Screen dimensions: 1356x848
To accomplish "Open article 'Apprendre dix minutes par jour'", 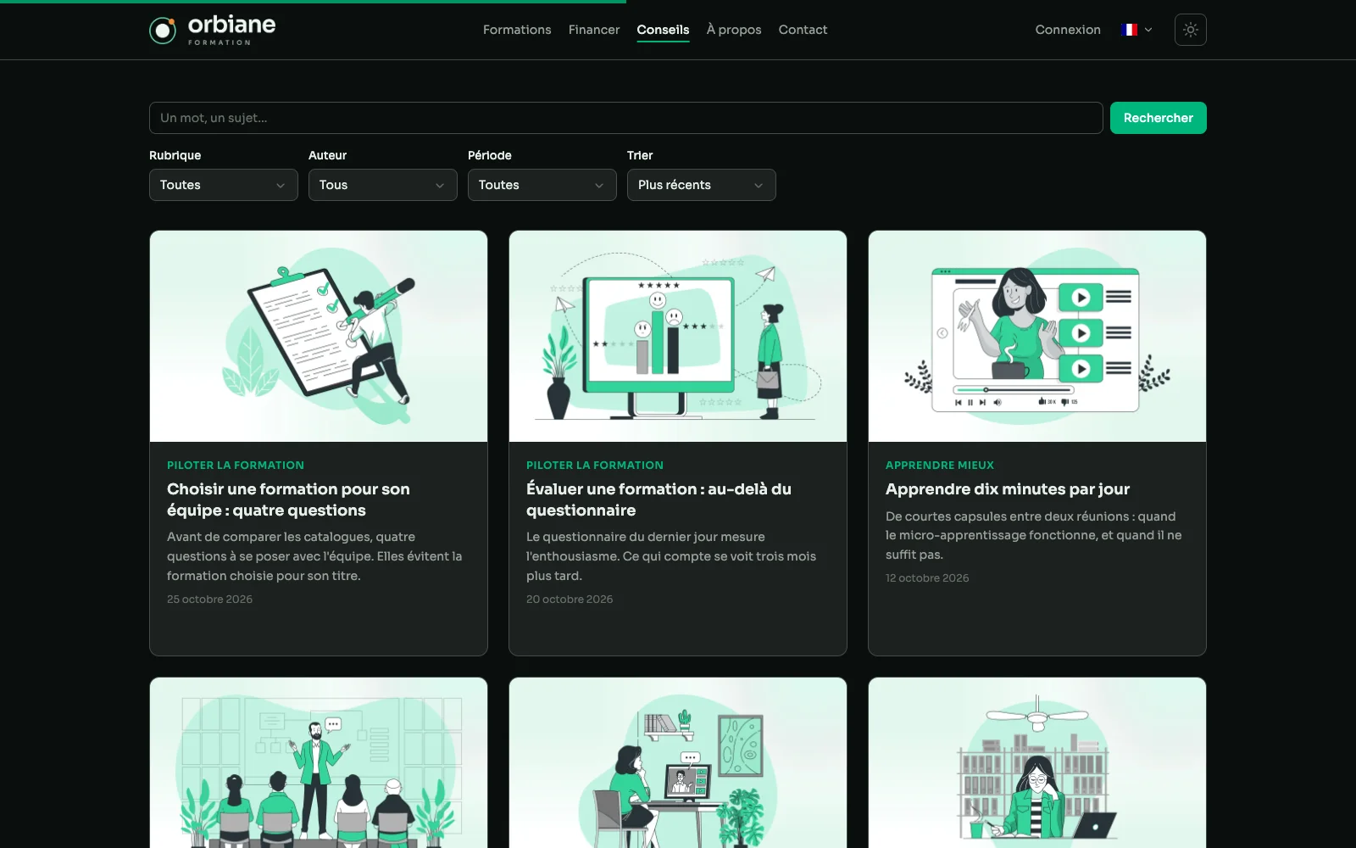I will (1008, 489).
